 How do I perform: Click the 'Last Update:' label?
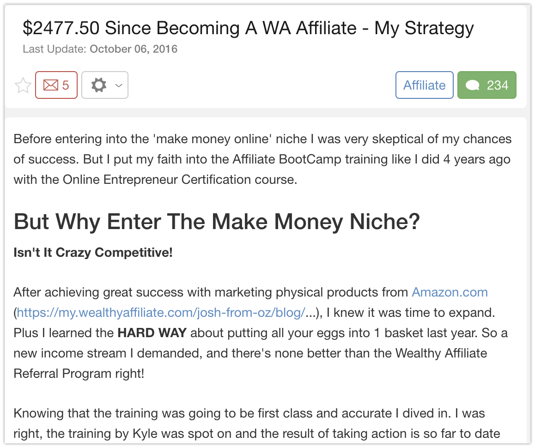pos(55,49)
